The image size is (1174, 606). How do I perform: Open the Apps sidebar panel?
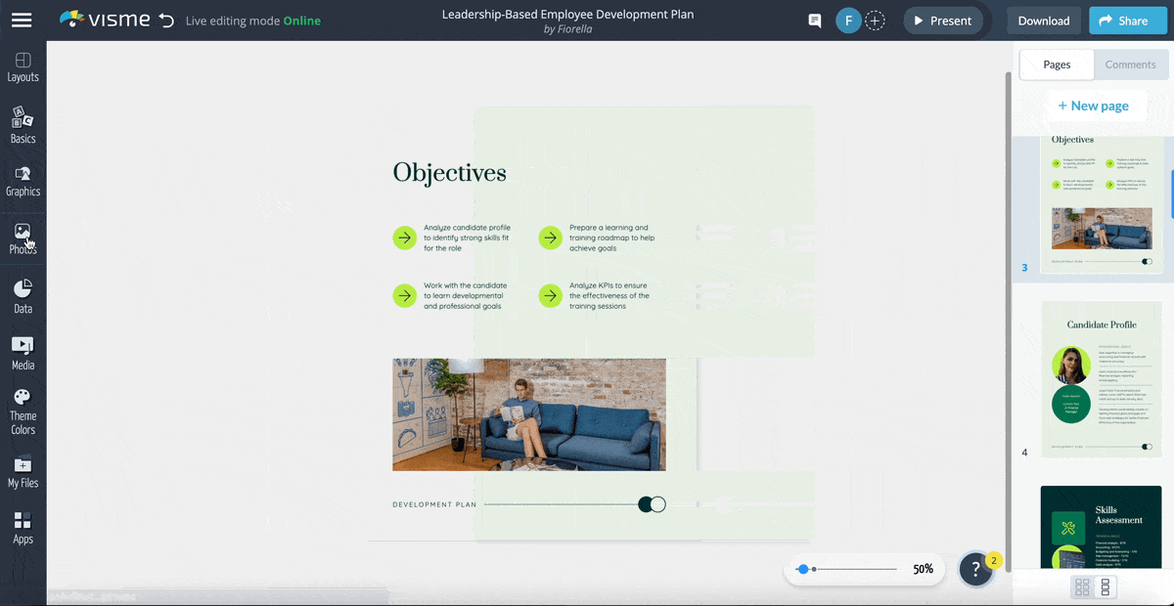[23, 528]
